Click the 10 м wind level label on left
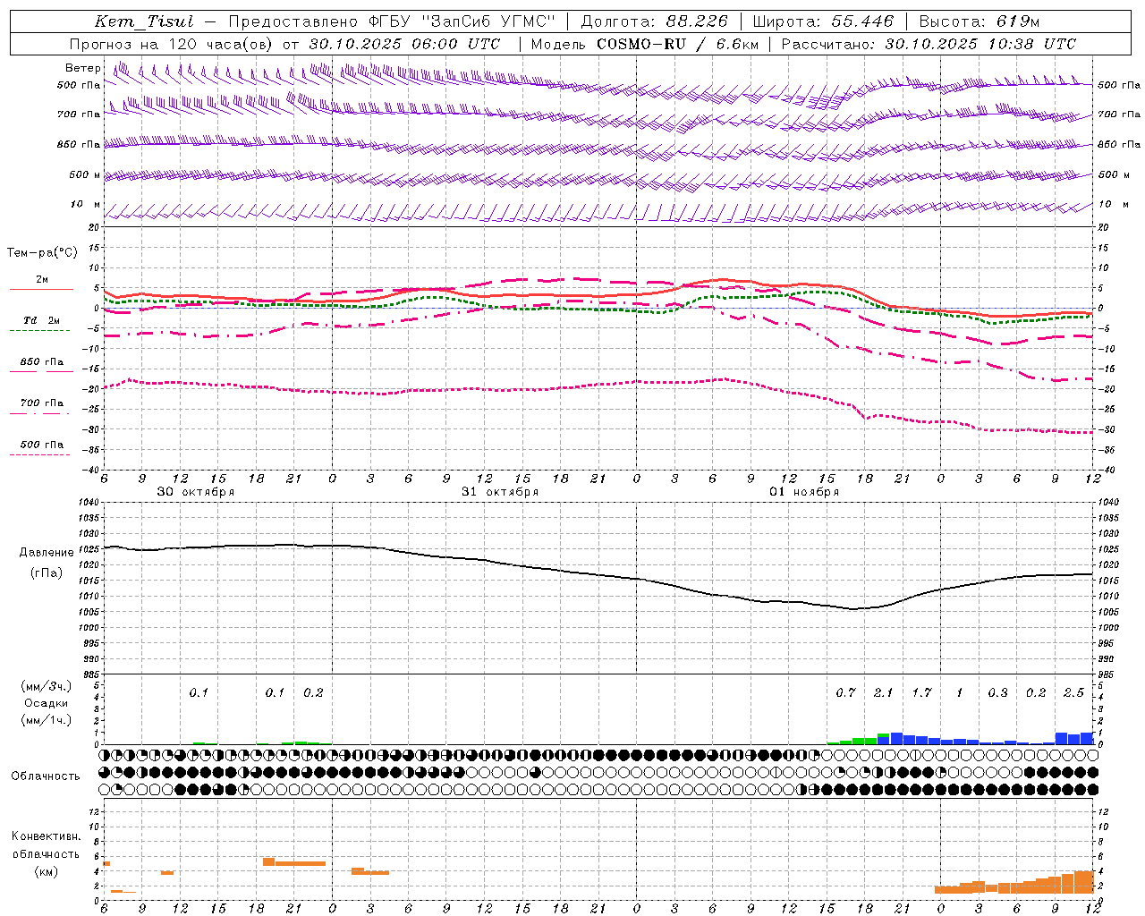Image resolution: width=1145 pixels, height=916 pixels. click(85, 204)
